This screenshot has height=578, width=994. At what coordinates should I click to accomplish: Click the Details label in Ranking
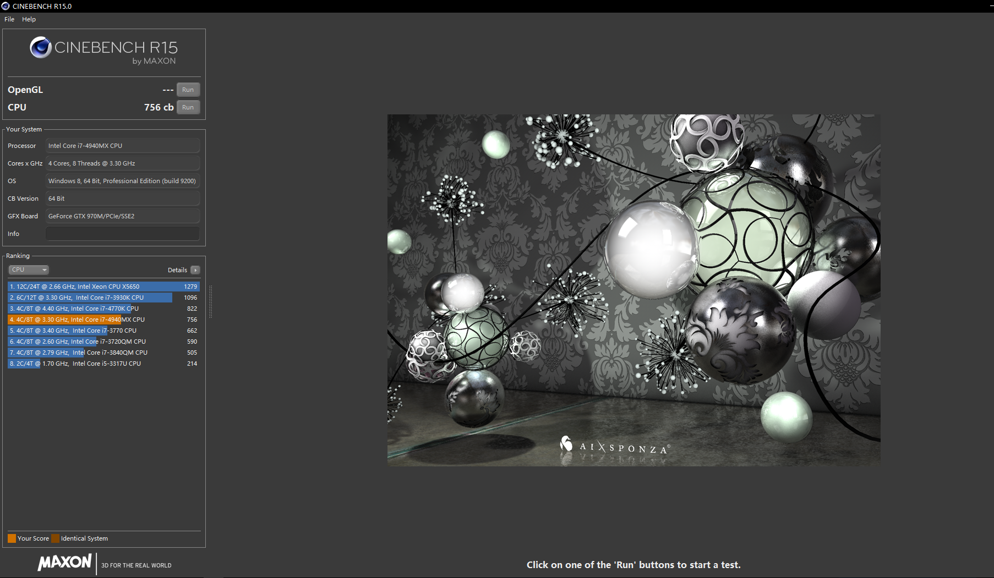click(177, 270)
